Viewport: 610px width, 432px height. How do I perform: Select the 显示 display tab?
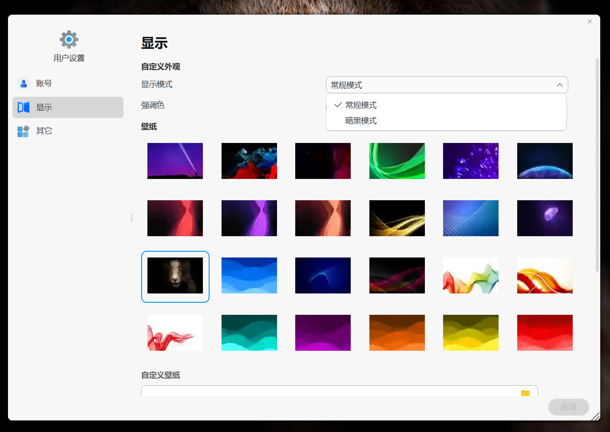[x=68, y=107]
